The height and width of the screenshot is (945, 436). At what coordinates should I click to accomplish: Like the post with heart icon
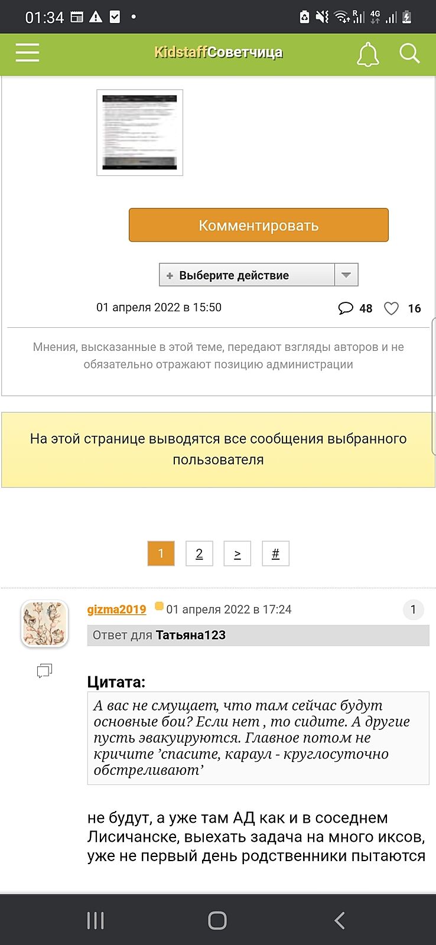tap(391, 308)
